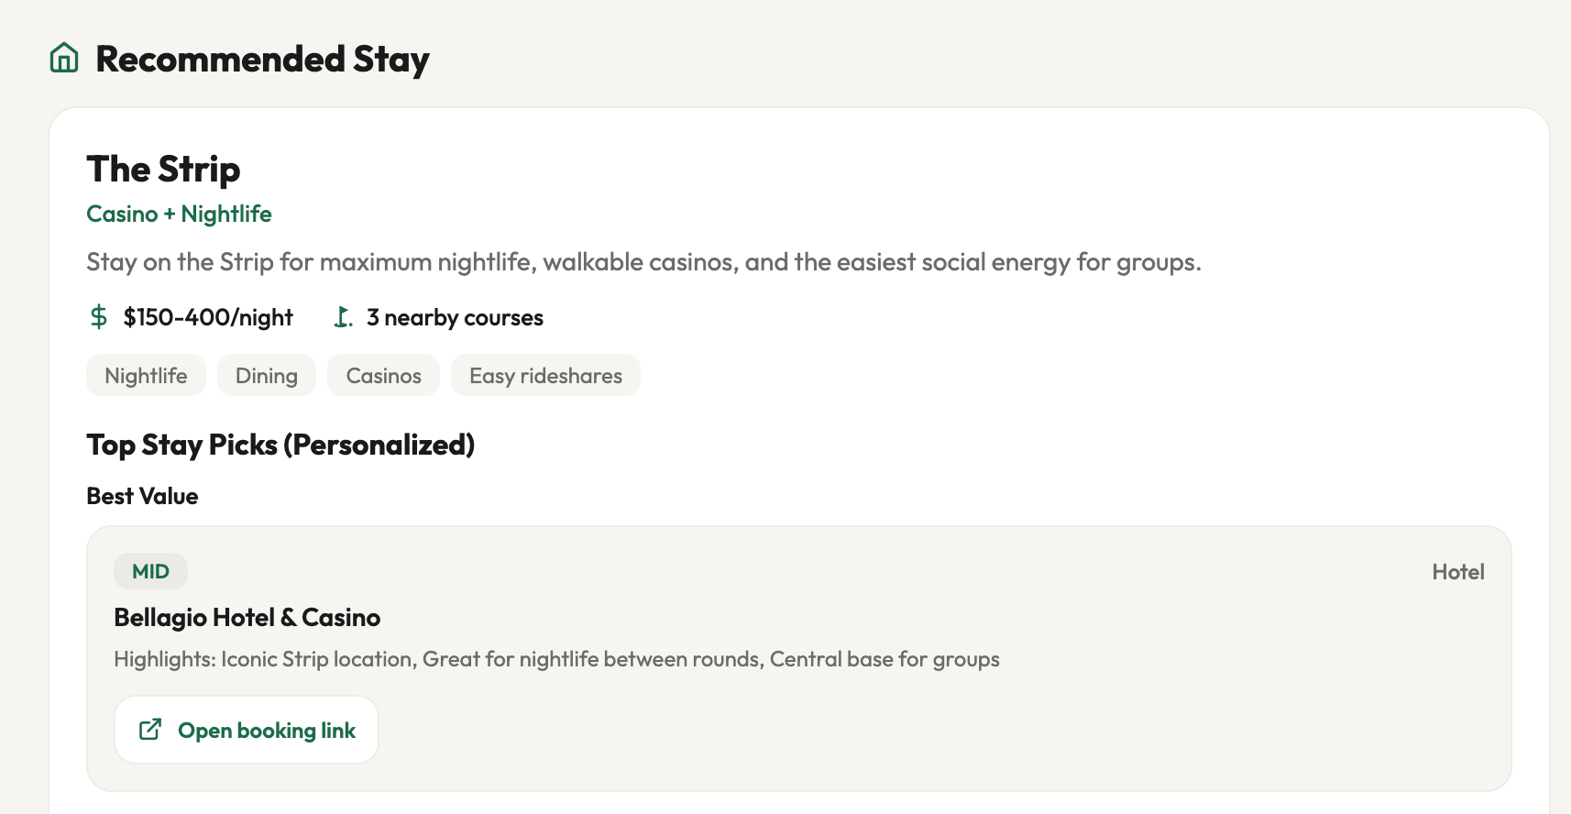The width and height of the screenshot is (1571, 814).
Task: Click The Strip heading
Action: (163, 170)
